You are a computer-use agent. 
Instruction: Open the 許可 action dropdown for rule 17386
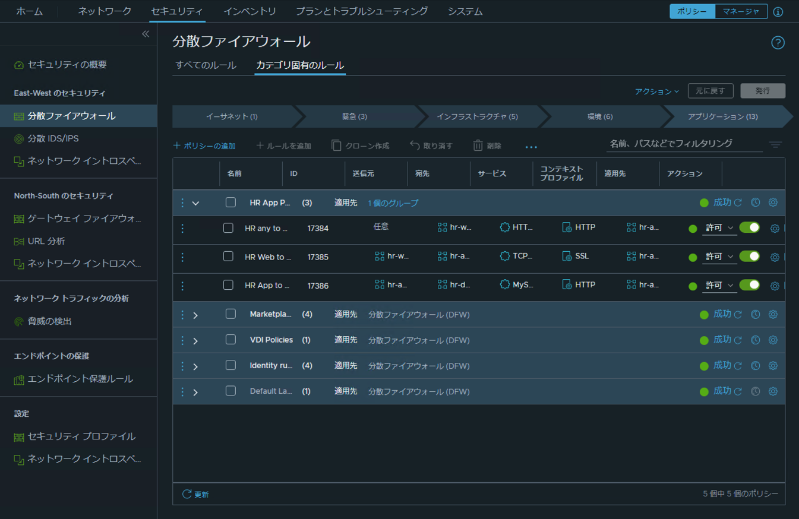point(719,286)
